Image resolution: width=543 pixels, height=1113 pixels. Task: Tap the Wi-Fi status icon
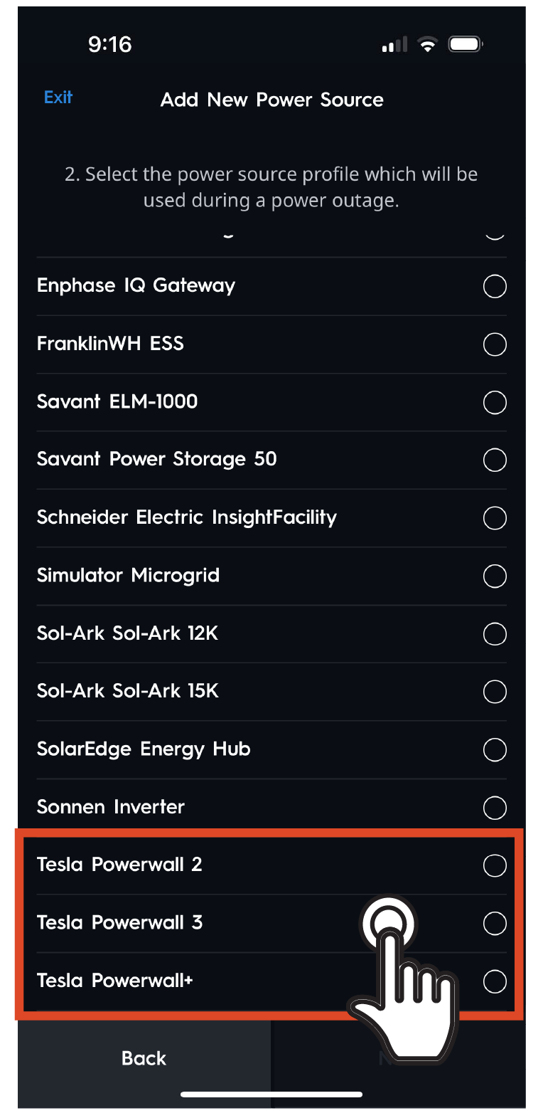coord(427,46)
